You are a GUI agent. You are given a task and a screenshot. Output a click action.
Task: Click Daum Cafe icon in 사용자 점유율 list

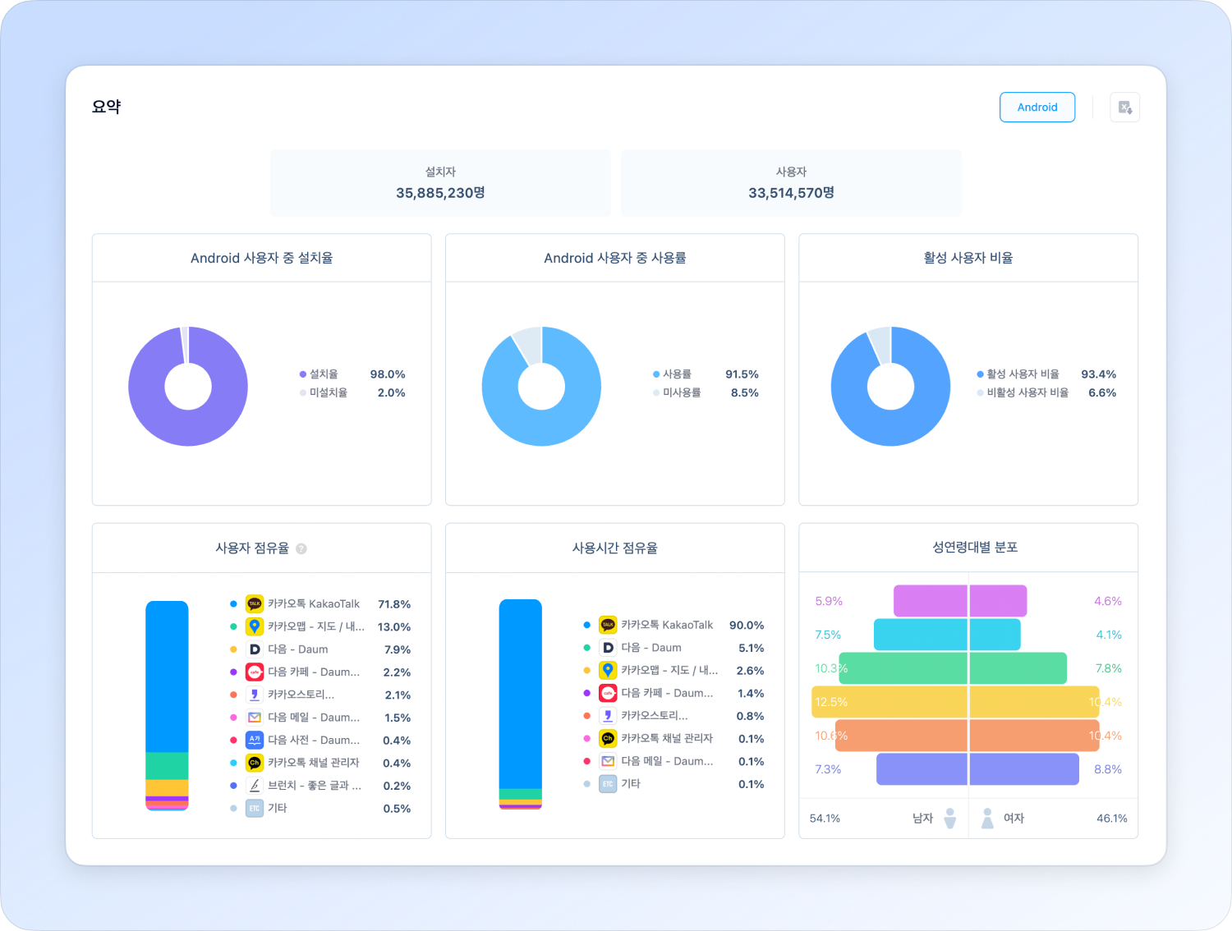255,672
